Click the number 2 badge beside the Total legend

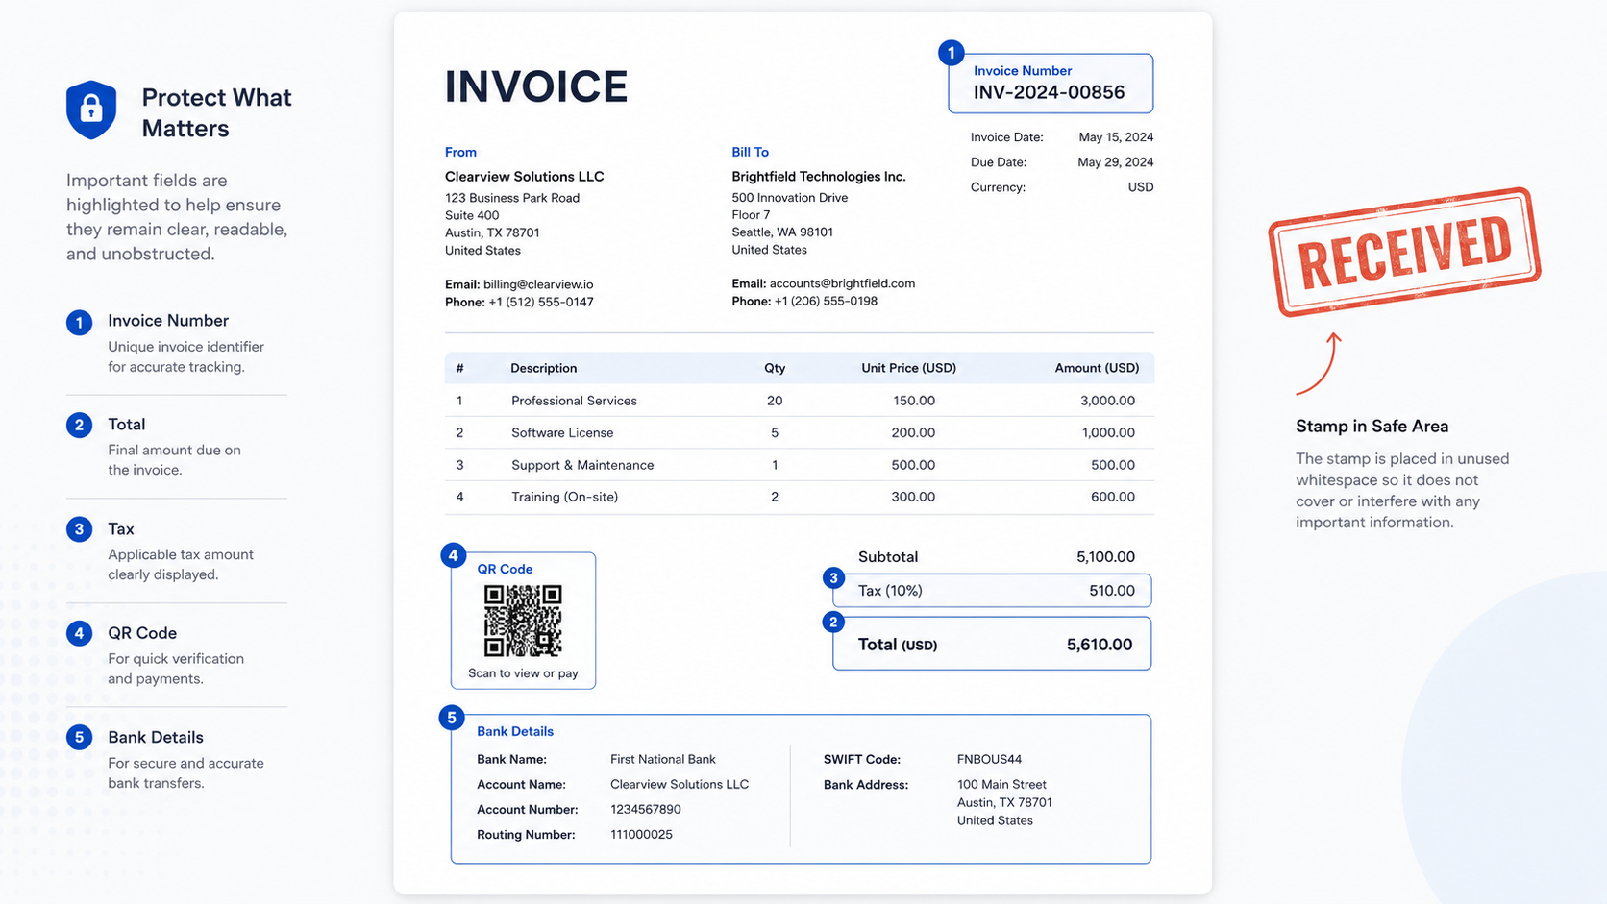pyautogui.click(x=80, y=425)
